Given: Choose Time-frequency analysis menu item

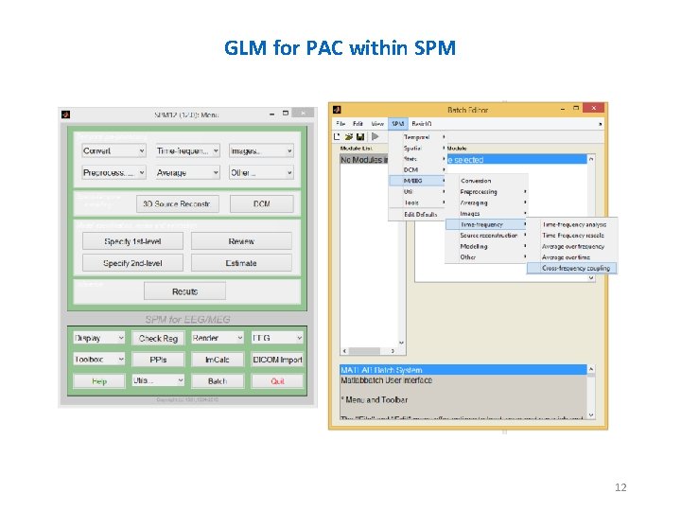Looking at the screenshot, I should click(572, 224).
